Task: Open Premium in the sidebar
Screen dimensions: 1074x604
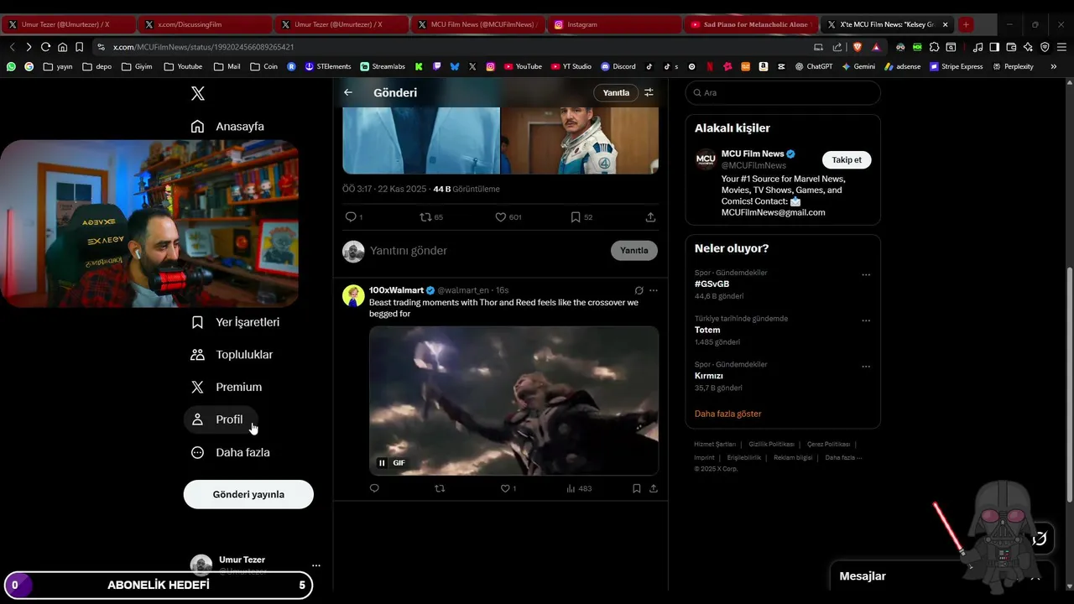Action: point(227,388)
